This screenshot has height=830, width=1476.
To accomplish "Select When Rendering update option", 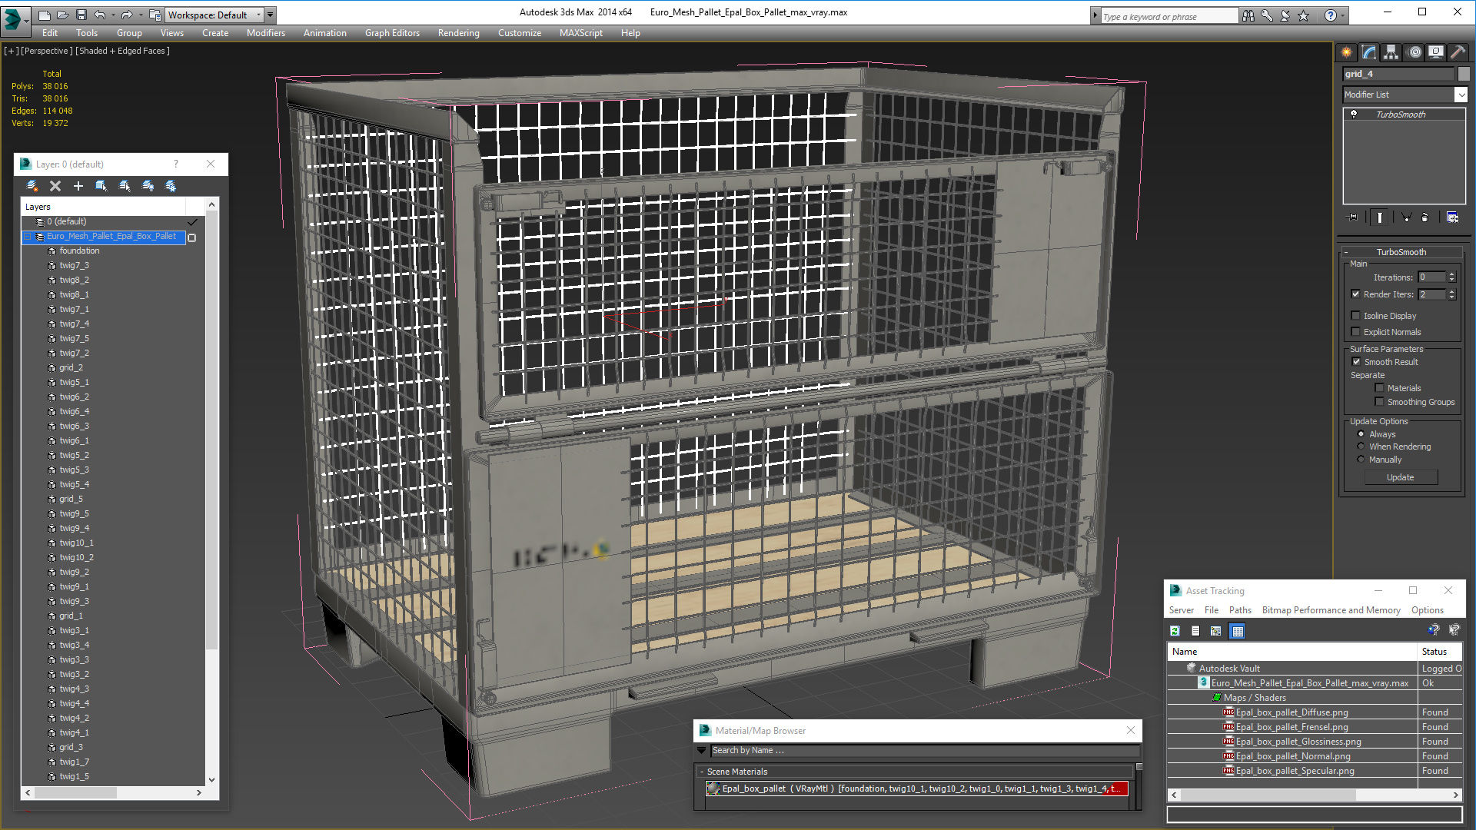I will click(x=1361, y=447).
